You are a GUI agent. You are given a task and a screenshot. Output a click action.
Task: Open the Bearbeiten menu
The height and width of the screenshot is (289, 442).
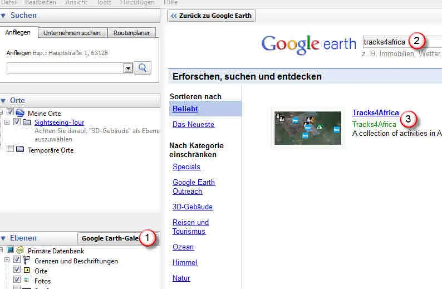point(41,2)
